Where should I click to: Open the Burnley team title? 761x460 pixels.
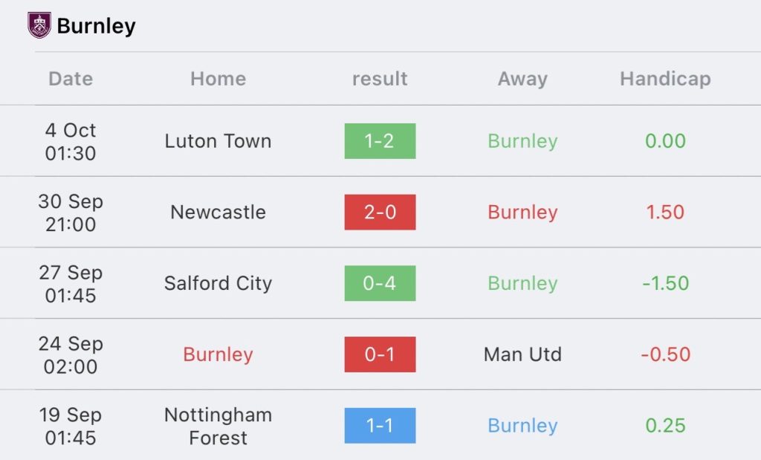pyautogui.click(x=96, y=26)
